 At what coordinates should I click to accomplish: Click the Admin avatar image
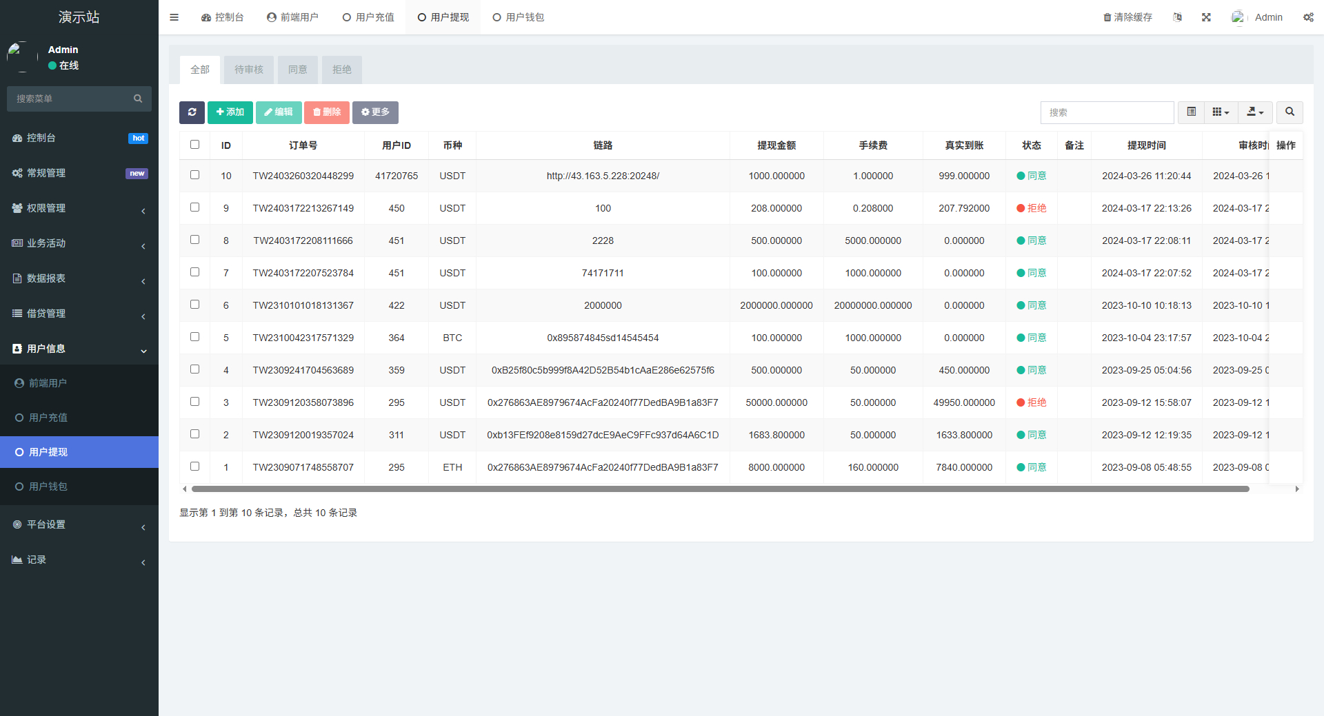click(1238, 17)
